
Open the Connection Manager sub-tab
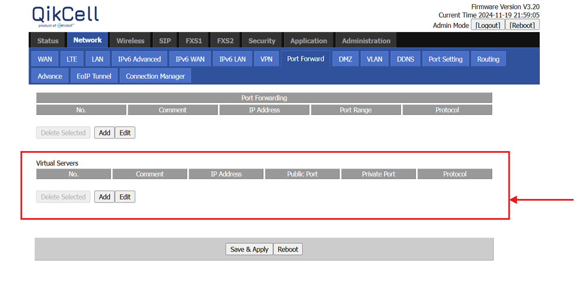(155, 76)
